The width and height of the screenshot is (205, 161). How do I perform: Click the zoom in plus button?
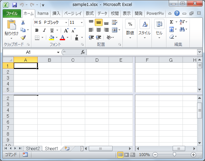(193, 155)
